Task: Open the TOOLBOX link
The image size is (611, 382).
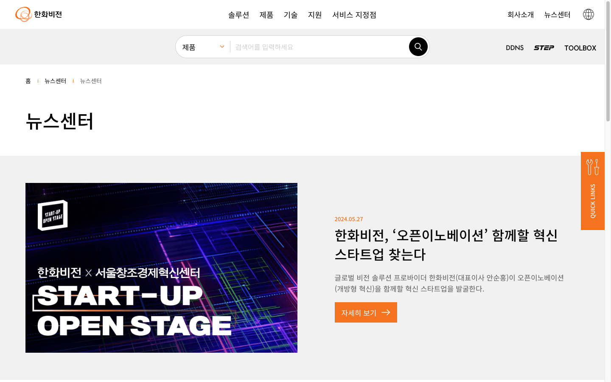Action: pos(580,48)
